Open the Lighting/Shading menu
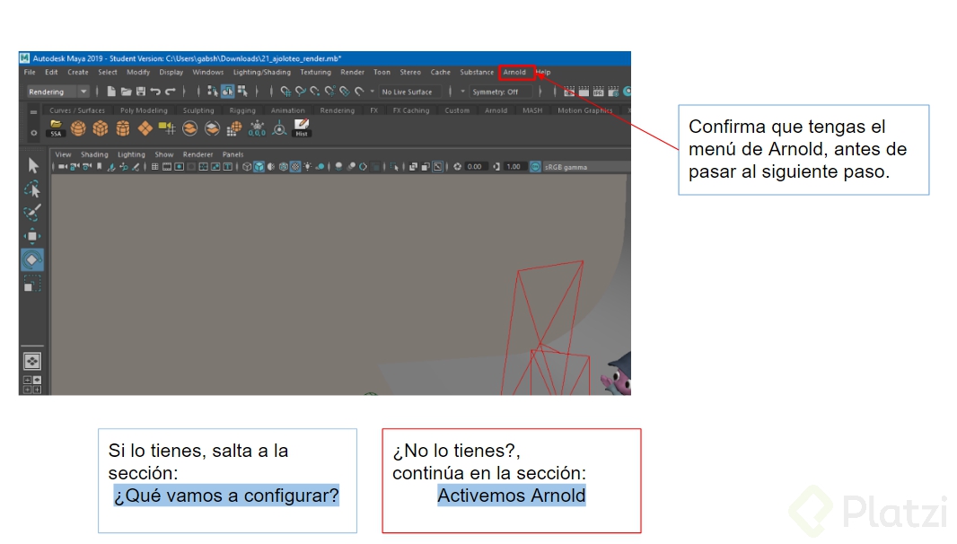Screen dimensions: 957x544 point(262,72)
